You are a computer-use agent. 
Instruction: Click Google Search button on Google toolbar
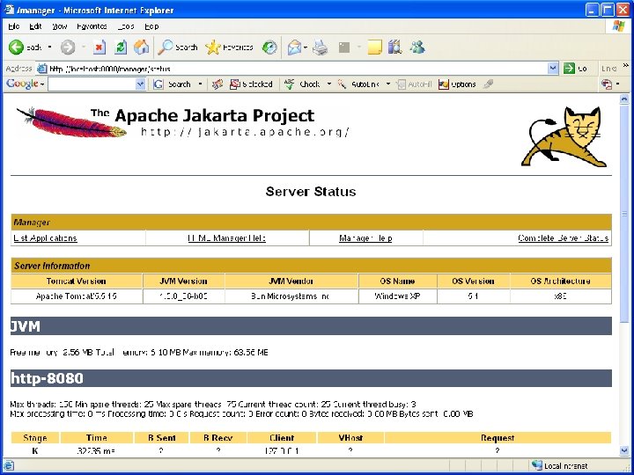pyautogui.click(x=172, y=84)
